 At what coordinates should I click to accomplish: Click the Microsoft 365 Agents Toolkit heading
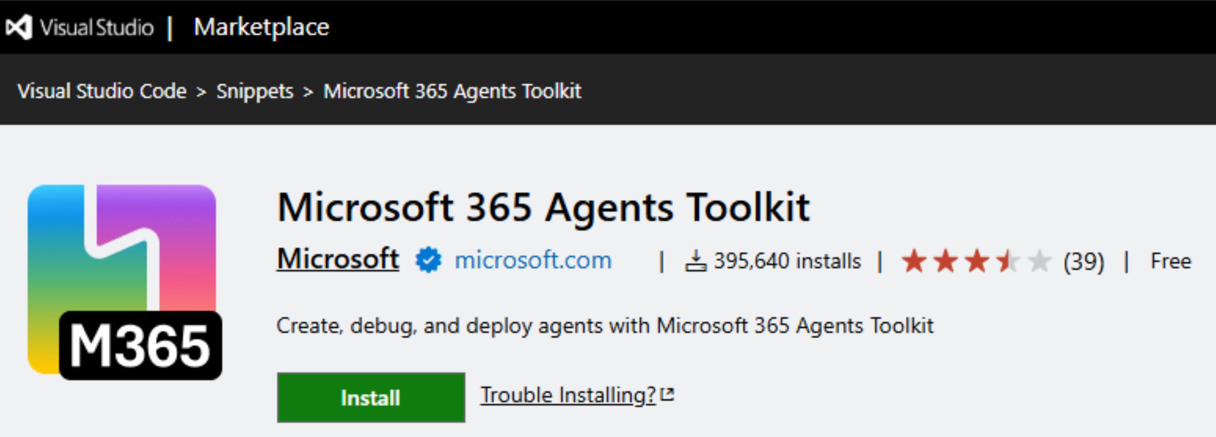(544, 207)
